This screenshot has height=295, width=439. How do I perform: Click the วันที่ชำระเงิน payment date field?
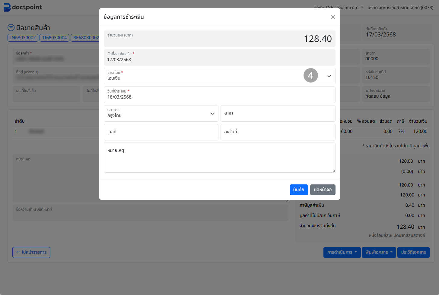pos(219,95)
